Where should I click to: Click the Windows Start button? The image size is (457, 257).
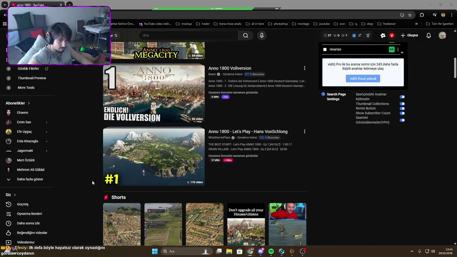click(x=155, y=251)
